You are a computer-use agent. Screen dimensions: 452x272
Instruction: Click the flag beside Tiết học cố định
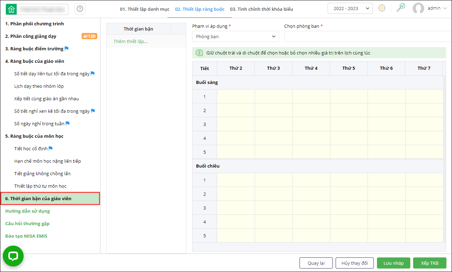tap(51, 148)
